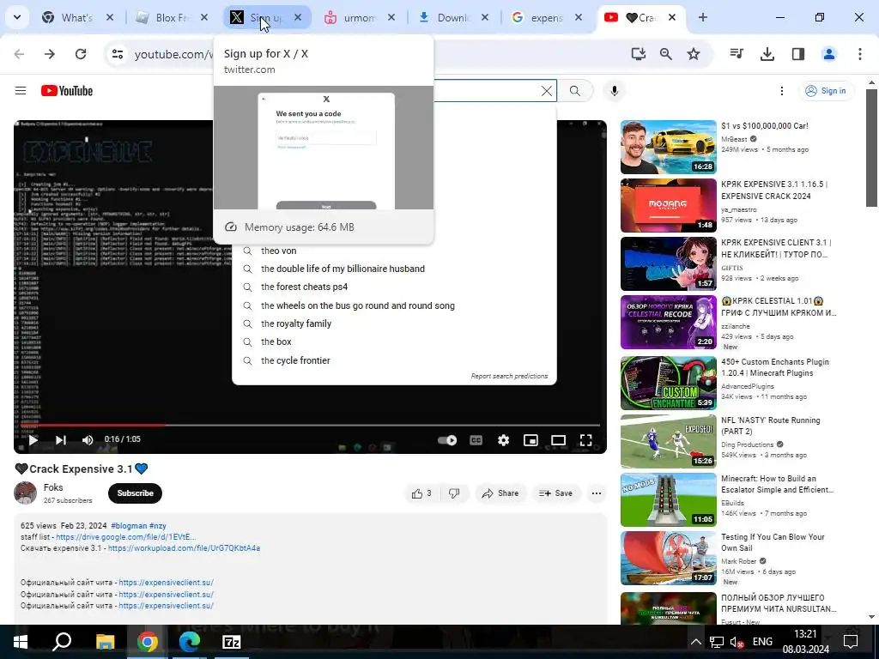Click the #blogman hashtag
The image size is (879, 659).
129,526
